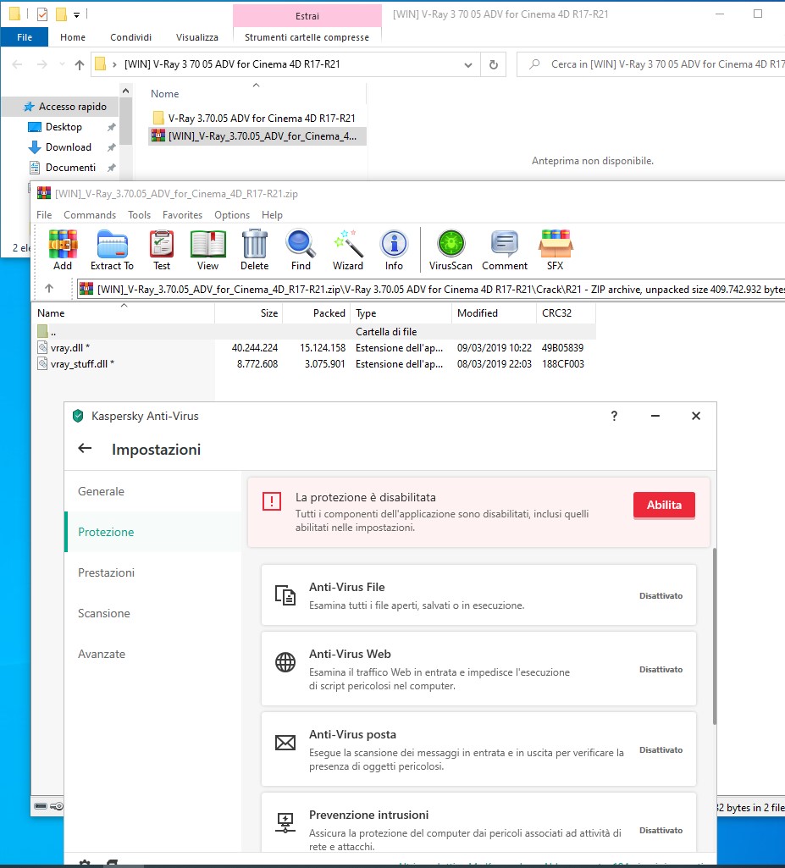This screenshot has width=785, height=868.
Task: Go up one folder level in WinRAR
Action: [x=49, y=289]
